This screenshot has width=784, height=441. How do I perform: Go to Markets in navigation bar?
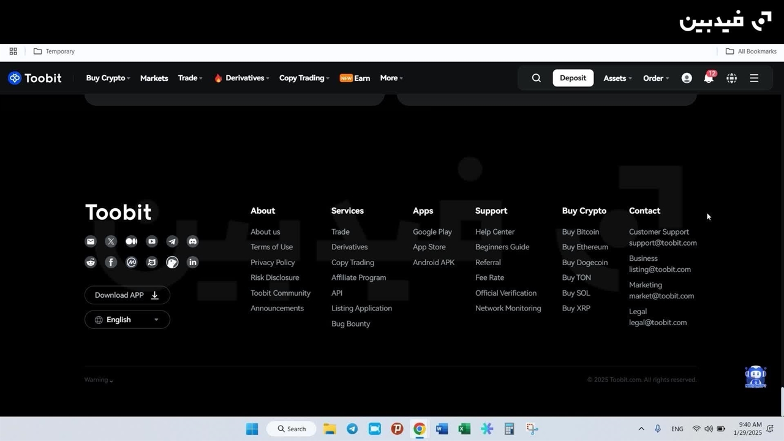click(x=154, y=78)
